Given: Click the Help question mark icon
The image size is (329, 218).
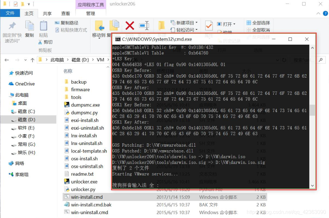Looking at the screenshot, I should [x=325, y=13].
